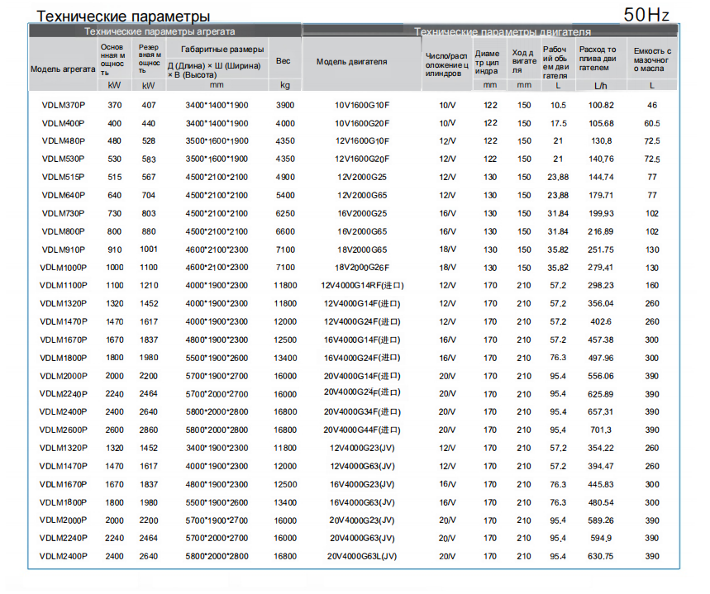Viewport: 710px width, 594px height.
Task: Select the 16V4000G24F engine model cell
Action: pyautogui.click(x=362, y=358)
